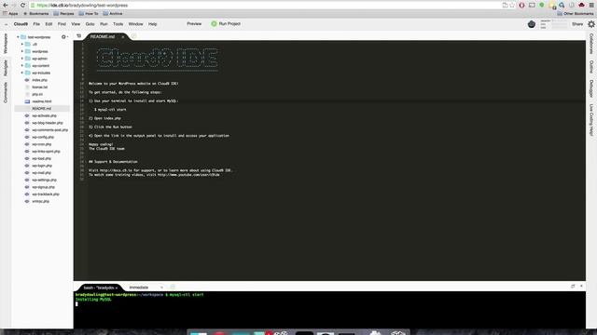The image size is (597, 335).
Task: Open the Recipes bookmark folder
Action: (x=63, y=13)
